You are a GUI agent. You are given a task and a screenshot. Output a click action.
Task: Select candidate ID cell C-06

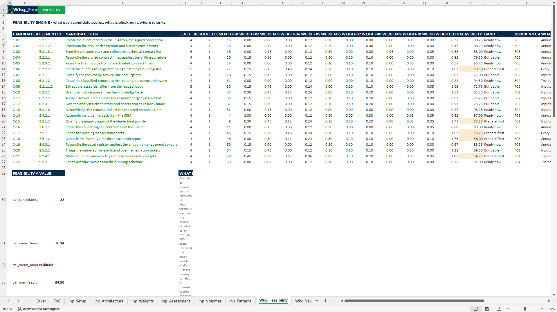(x=25, y=69)
